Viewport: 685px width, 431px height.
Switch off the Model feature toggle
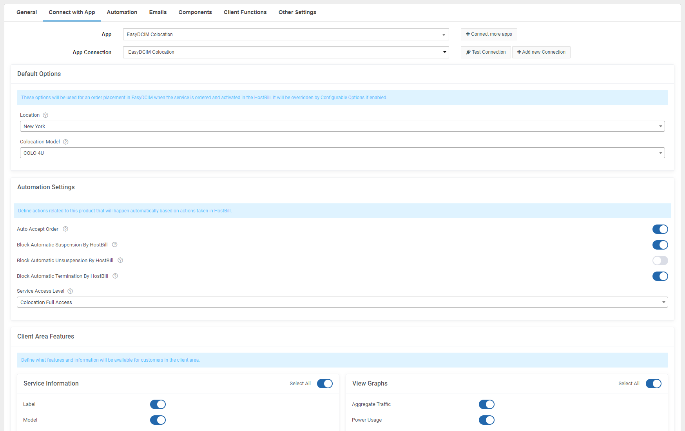tap(158, 420)
